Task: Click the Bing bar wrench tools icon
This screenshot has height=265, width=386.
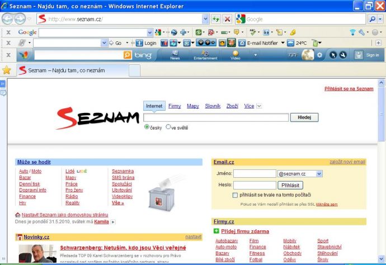Action: point(343,55)
